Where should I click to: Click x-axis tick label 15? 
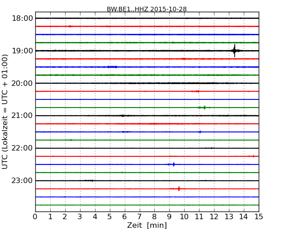[x=259, y=216]
